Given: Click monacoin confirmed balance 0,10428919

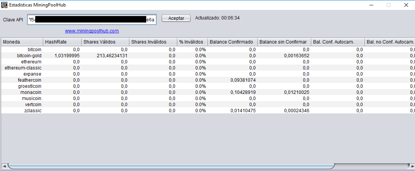Looking at the screenshot, I should [x=243, y=92].
